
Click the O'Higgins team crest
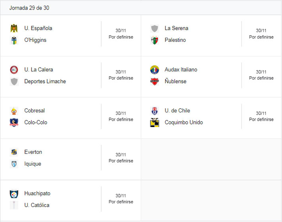14,40
